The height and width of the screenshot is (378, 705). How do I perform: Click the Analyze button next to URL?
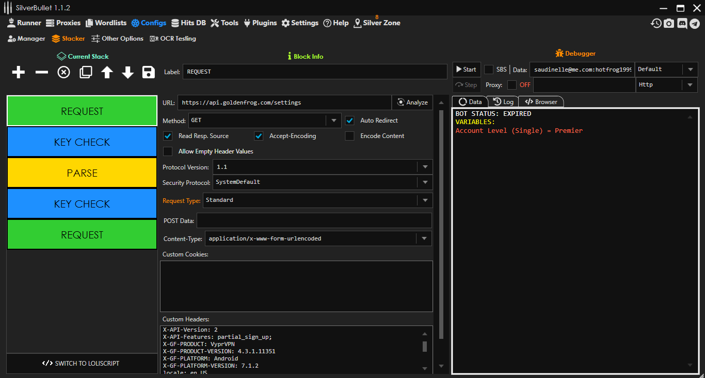412,102
